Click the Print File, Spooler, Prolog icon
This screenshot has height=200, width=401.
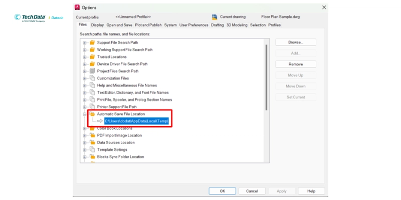click(x=92, y=99)
